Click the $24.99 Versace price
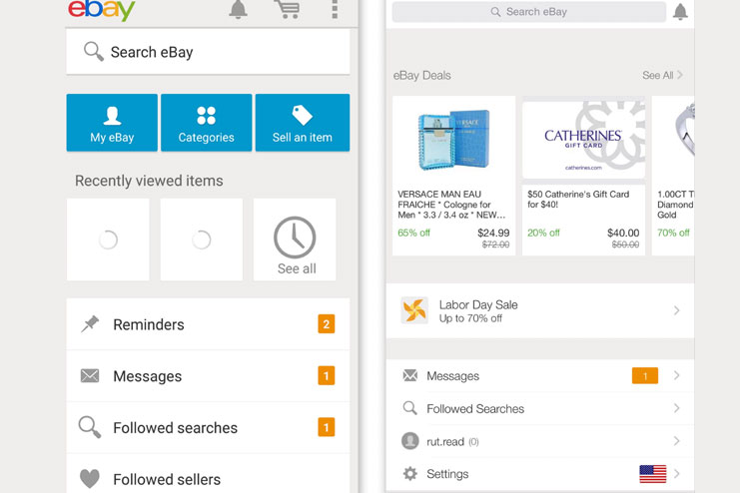Image resolution: width=740 pixels, height=493 pixels. [x=493, y=234]
